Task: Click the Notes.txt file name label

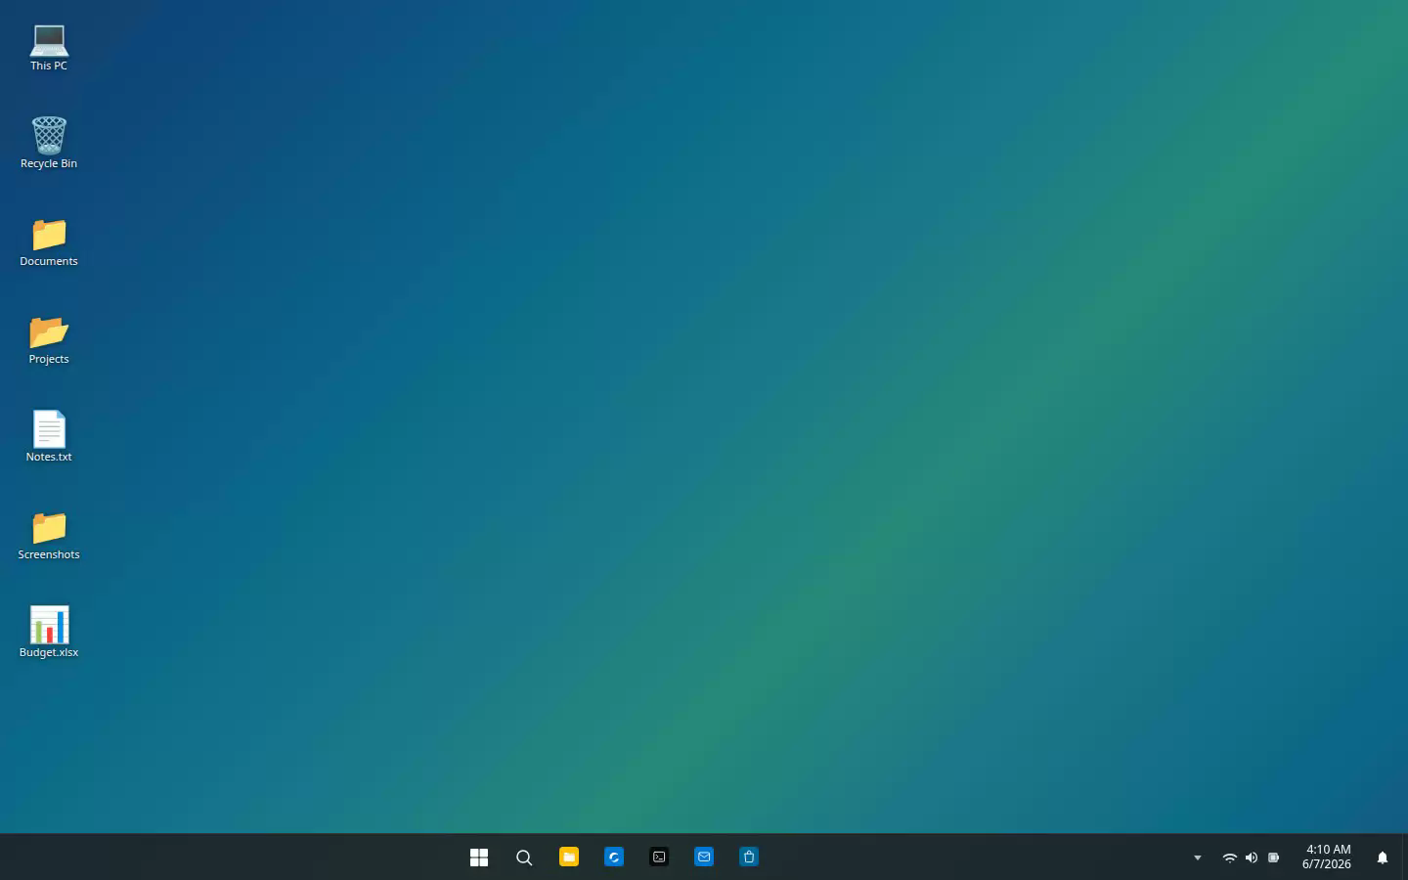Action: pyautogui.click(x=49, y=457)
